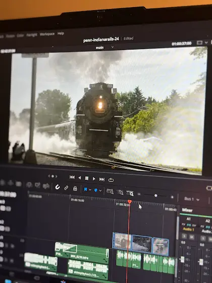Solo the Audio 1 mixer channel
The image size is (212, 283).
(184, 237)
